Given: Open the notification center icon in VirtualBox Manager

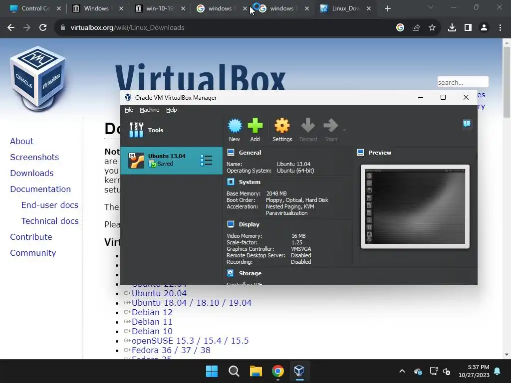Looking at the screenshot, I should pyautogui.click(x=467, y=124).
